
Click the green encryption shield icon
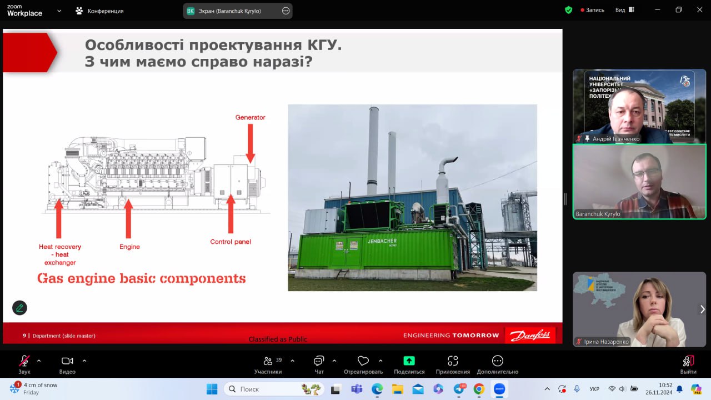point(568,10)
